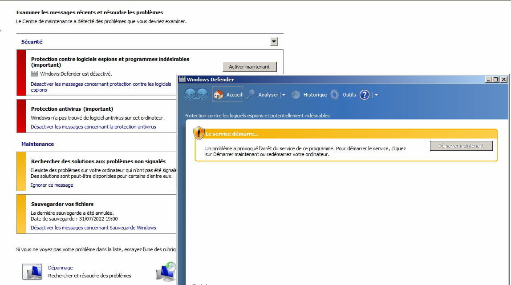Screen dimensions: 511x285
Task: Click the Activer maintenant button
Action: pyautogui.click(x=250, y=67)
